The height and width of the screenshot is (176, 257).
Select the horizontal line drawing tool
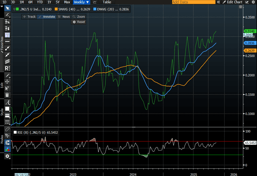pyautogui.click(x=7, y=41)
